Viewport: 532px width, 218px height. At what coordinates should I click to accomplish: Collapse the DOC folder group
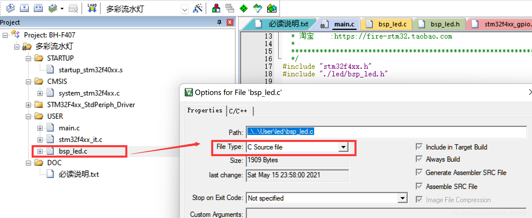point(28,163)
